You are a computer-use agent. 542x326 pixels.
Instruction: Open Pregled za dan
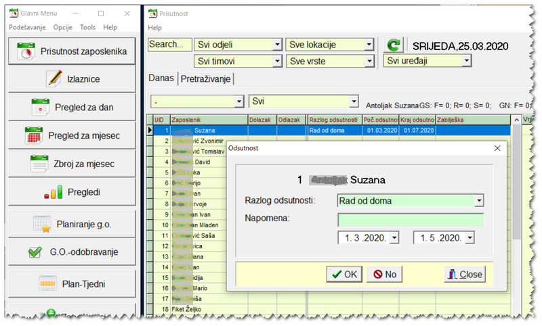[72, 108]
